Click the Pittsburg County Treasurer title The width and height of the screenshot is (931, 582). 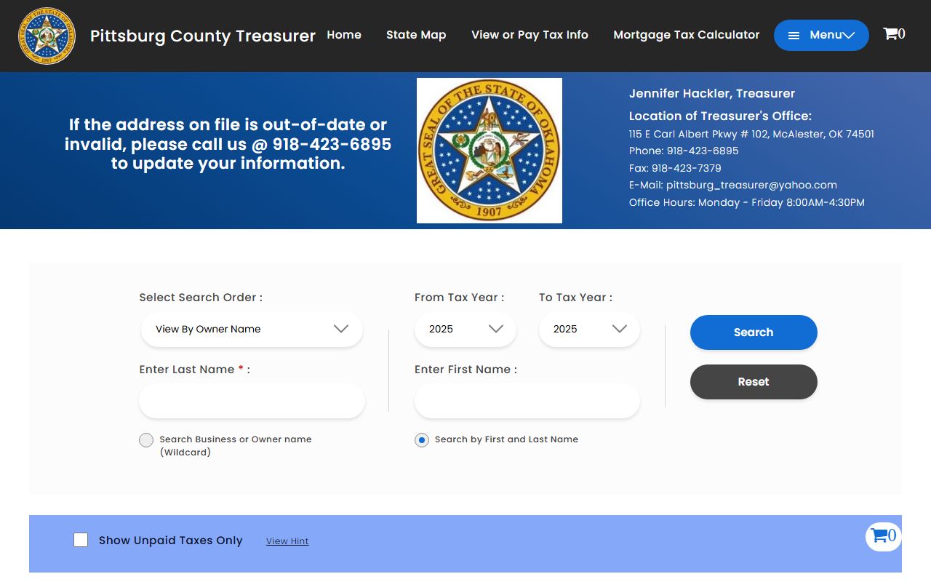click(x=203, y=36)
